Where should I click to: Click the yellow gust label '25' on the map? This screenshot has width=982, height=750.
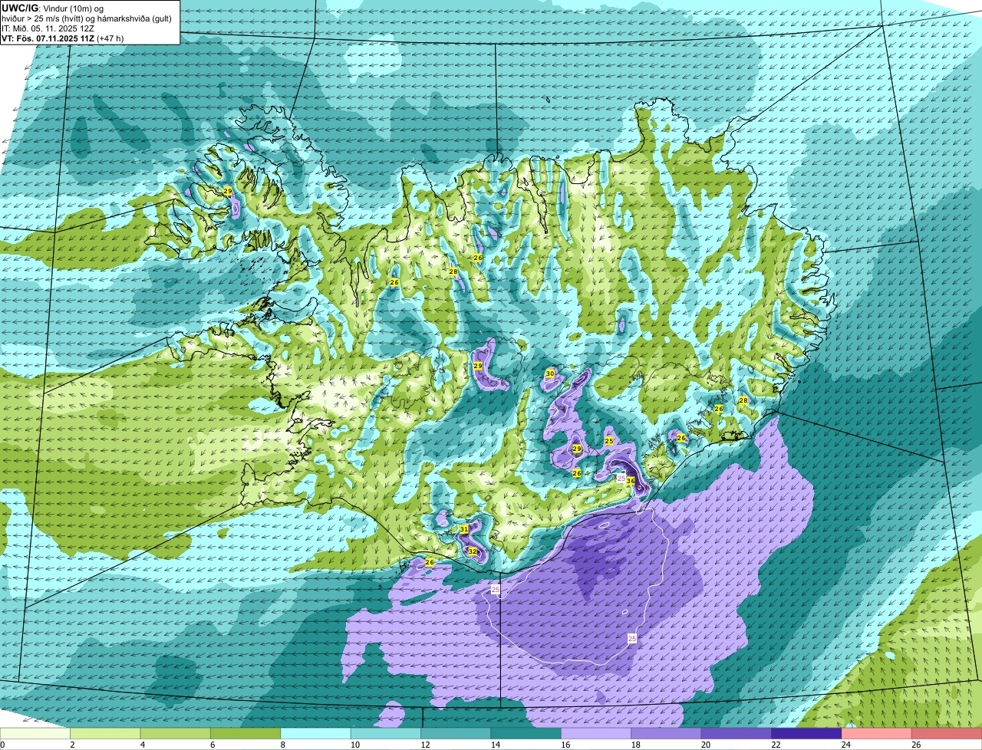click(x=609, y=441)
